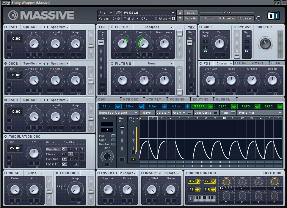Open the File menu dropdown
The image size is (287, 208).
[x=105, y=12]
